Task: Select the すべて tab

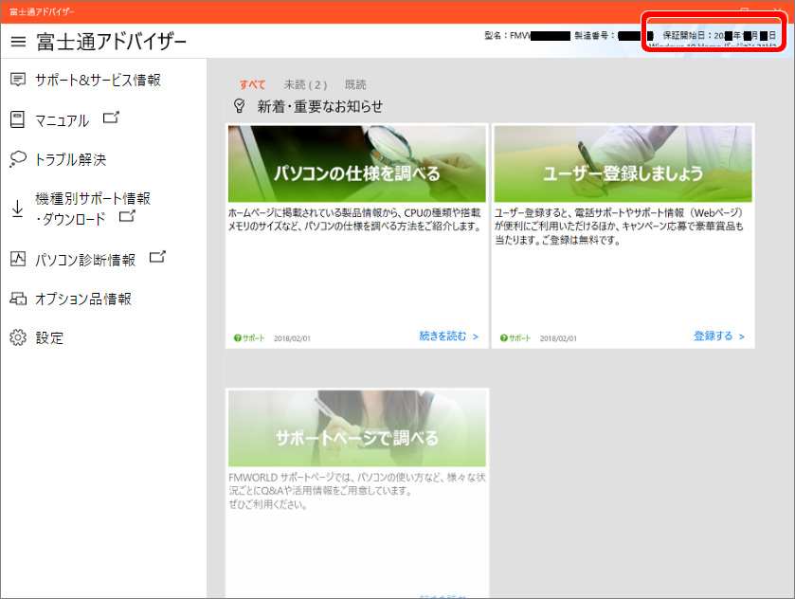Action: coord(252,83)
